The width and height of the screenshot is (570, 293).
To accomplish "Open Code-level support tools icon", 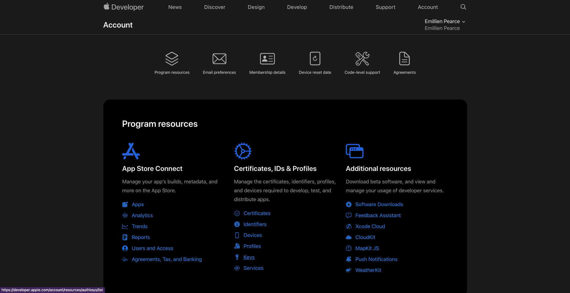I will pyautogui.click(x=362, y=59).
